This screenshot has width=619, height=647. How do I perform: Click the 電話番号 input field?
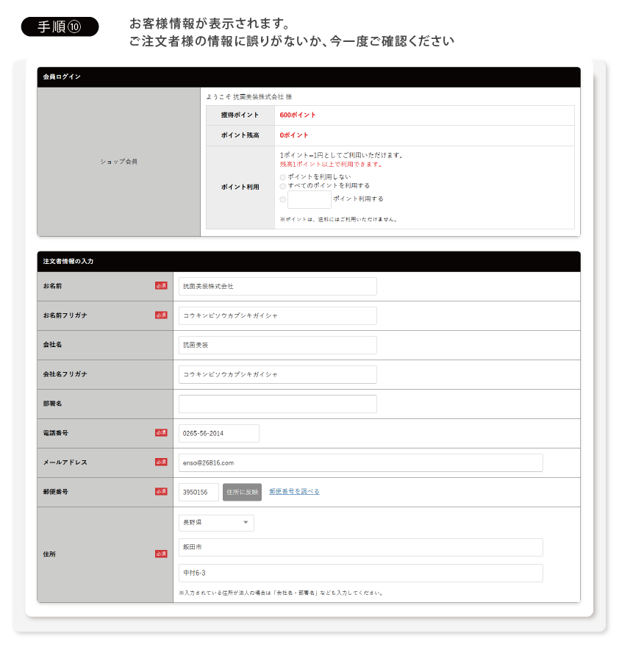218,433
